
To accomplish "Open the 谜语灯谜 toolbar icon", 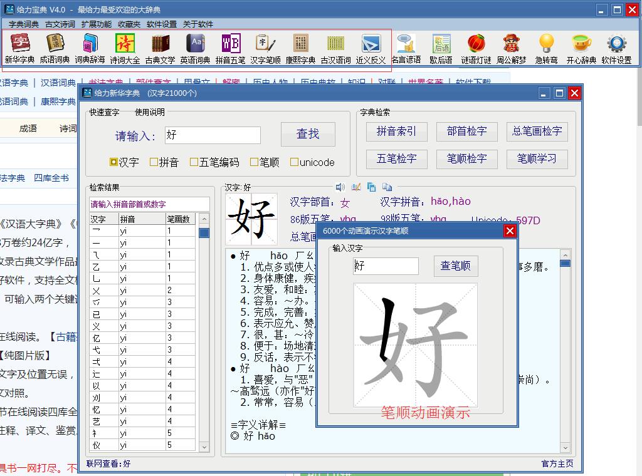I will (x=476, y=49).
